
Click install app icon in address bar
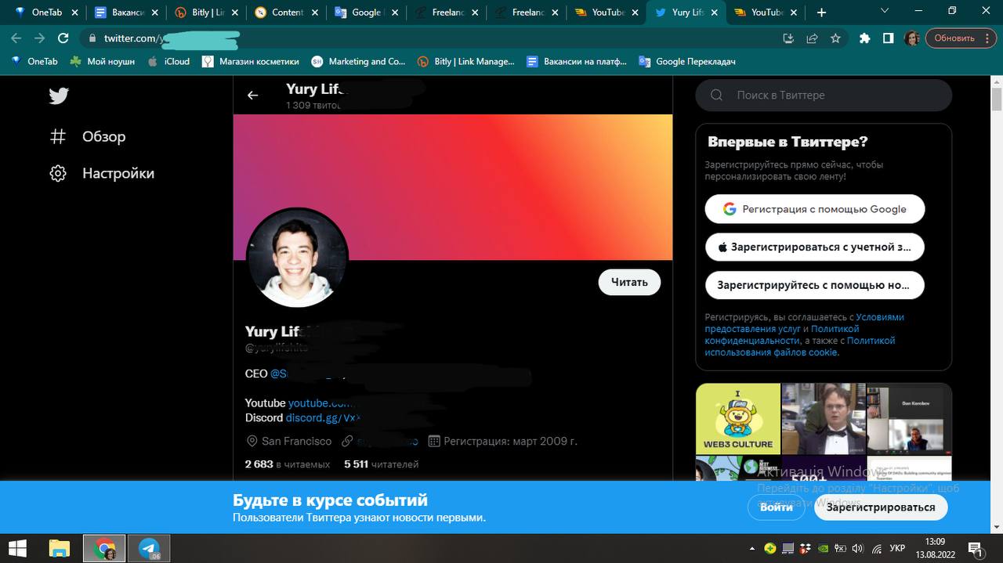[x=788, y=38]
